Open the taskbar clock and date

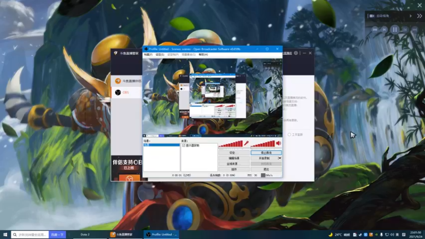click(415, 235)
